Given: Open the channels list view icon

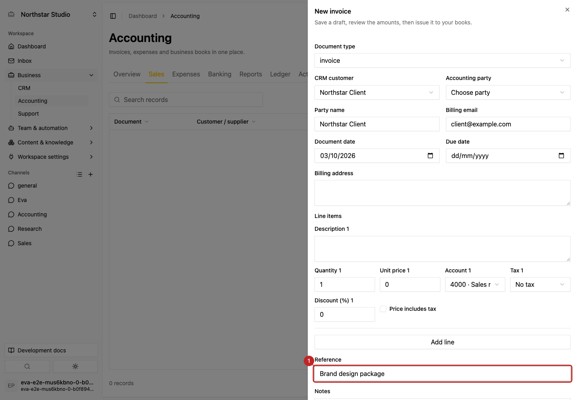Looking at the screenshot, I should coord(79,174).
